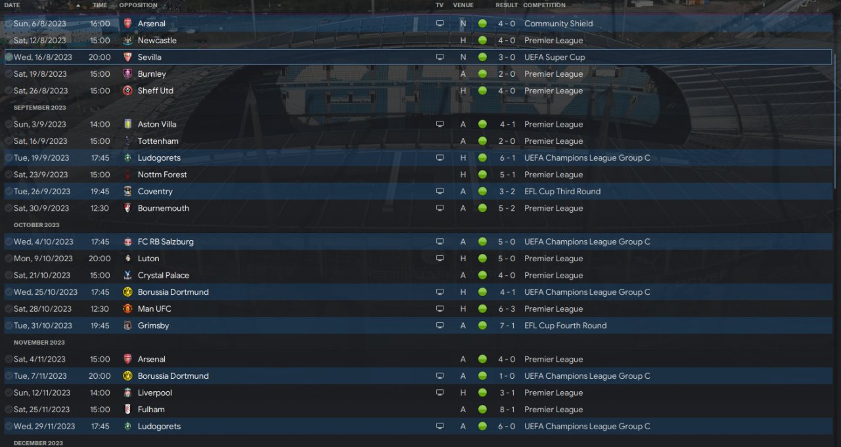
Task: Open the Newcastle team name link
Action: coord(157,41)
